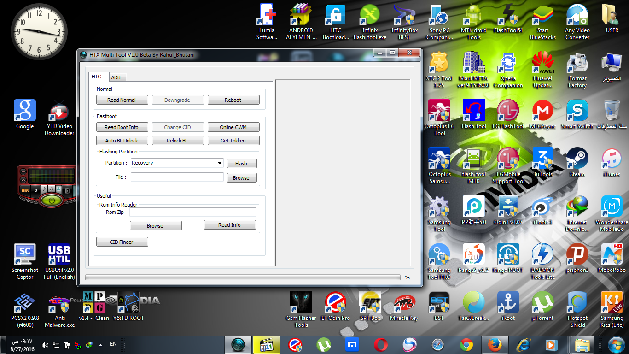The width and height of the screenshot is (629, 354).
Task: Click the File path input field
Action: 177,177
